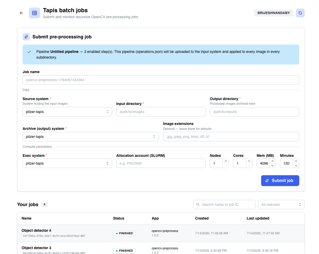Click created time 7/14/2026, 11:46:08 AM
Viewport: 319px width, 254px height.
click(x=212, y=233)
